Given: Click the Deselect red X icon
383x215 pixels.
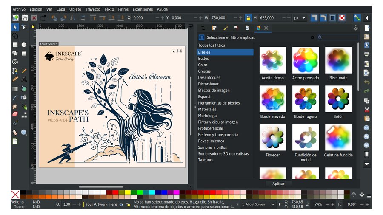Looking at the screenshot, I should pyautogui.click(x=34, y=18).
